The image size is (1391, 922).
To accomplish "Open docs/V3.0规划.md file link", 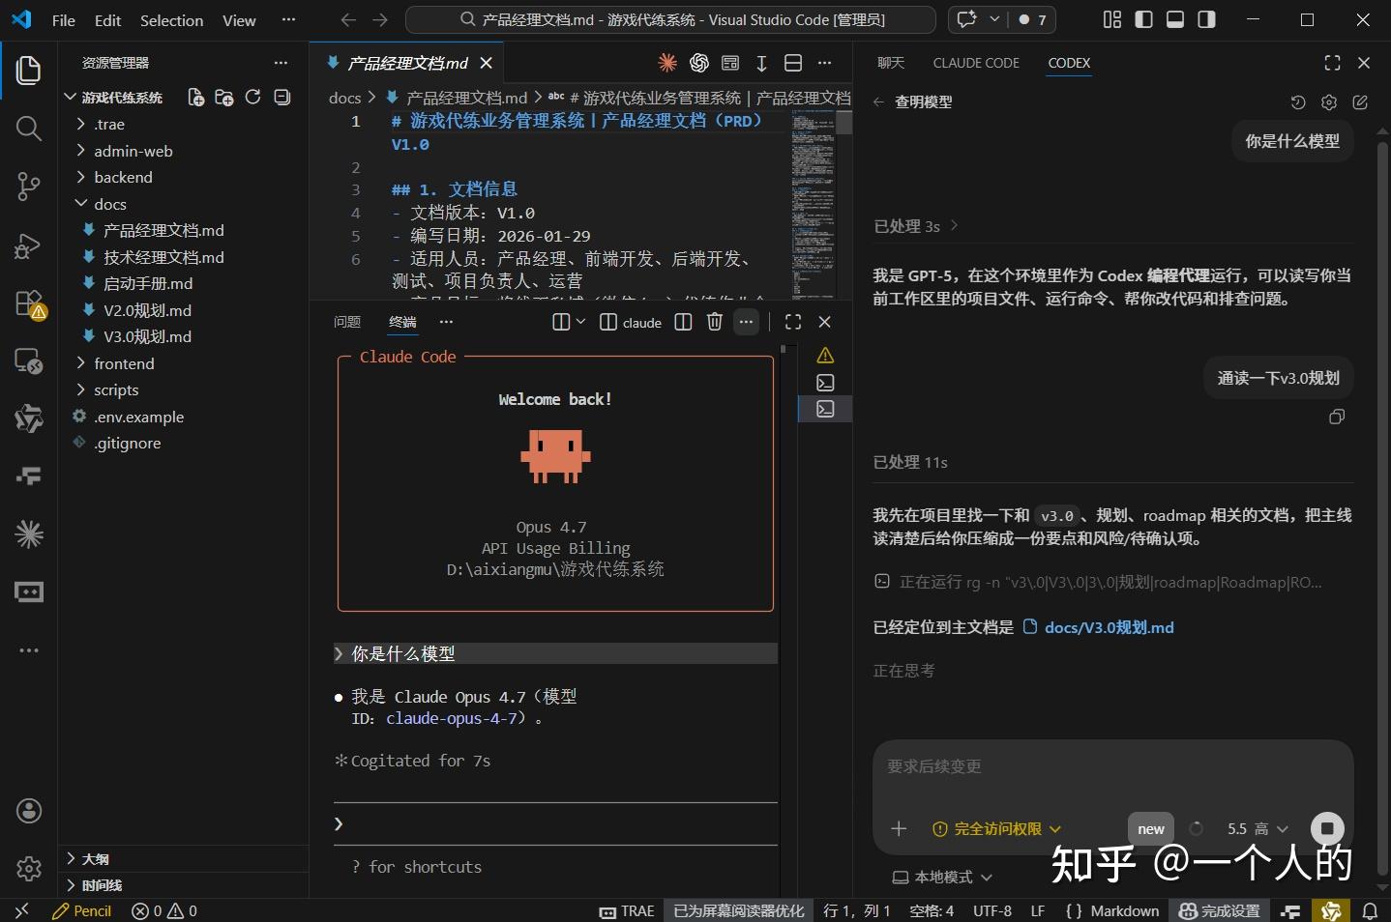I will (1099, 627).
